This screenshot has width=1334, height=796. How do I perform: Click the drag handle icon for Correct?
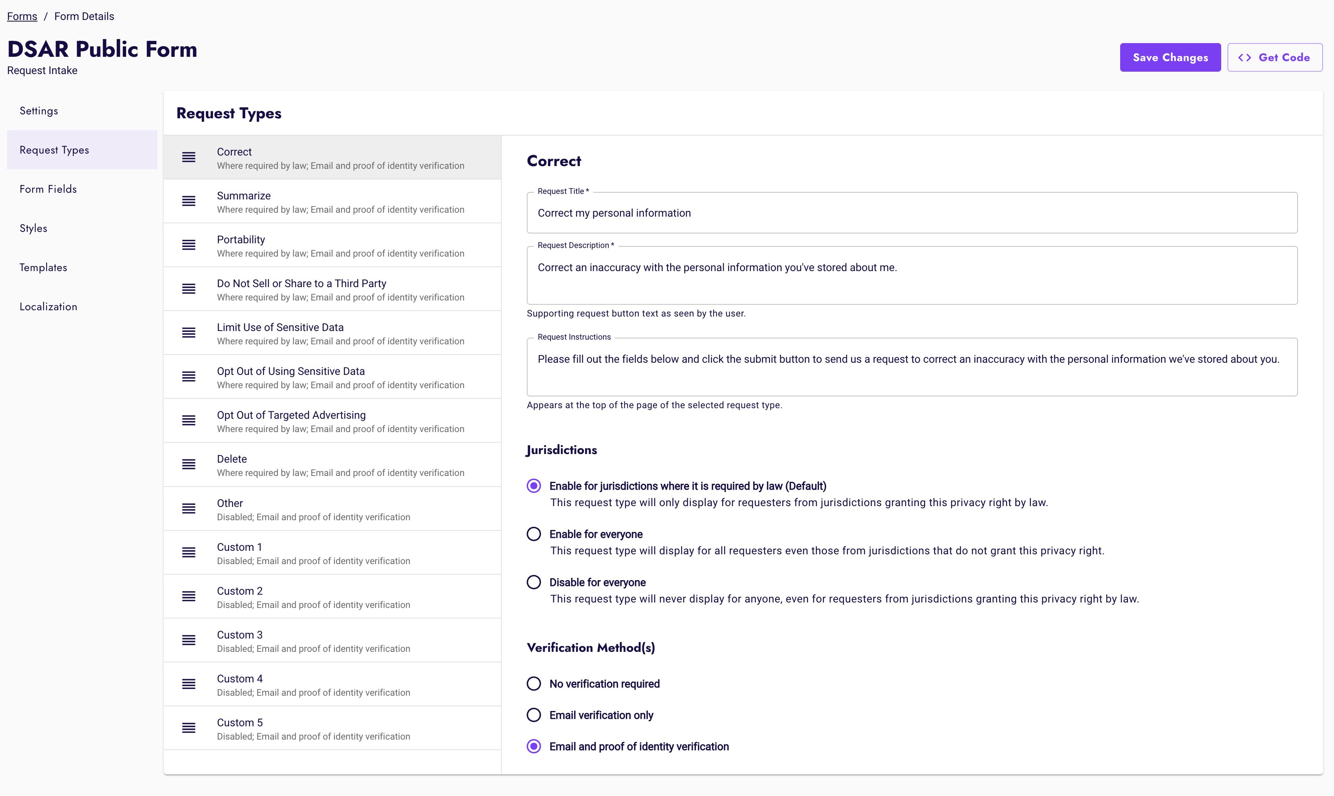pyautogui.click(x=189, y=157)
